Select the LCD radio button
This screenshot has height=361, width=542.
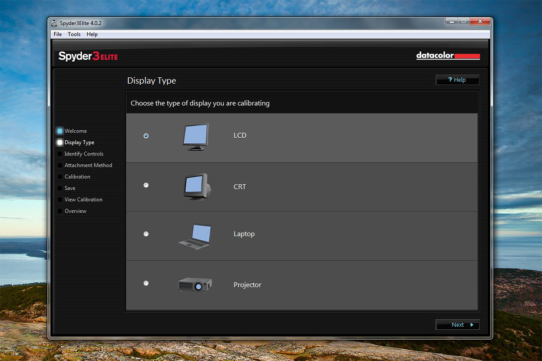pos(146,136)
